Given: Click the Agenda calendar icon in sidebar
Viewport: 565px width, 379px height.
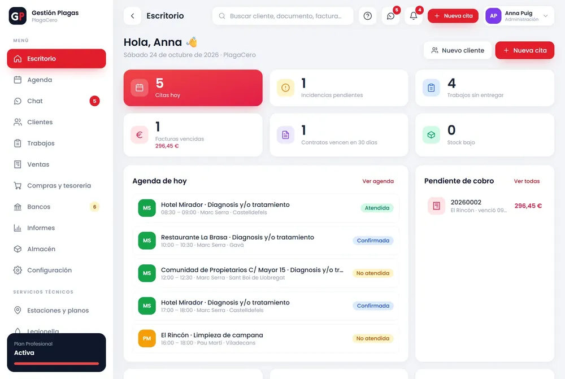Looking at the screenshot, I should tap(18, 80).
